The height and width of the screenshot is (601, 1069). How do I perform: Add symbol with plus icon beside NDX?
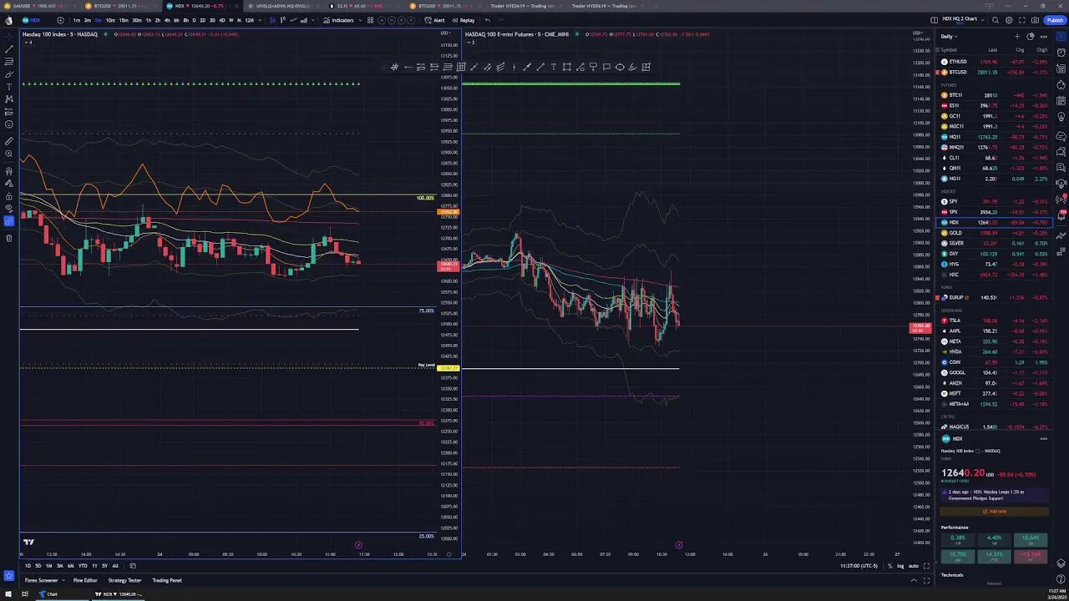tap(60, 20)
